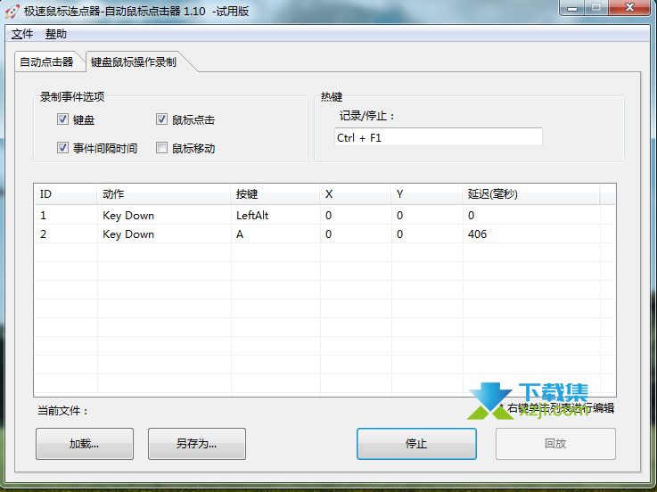Image resolution: width=657 pixels, height=492 pixels.
Task: Toggle the 键盘 checkbox
Action: pyautogui.click(x=63, y=119)
